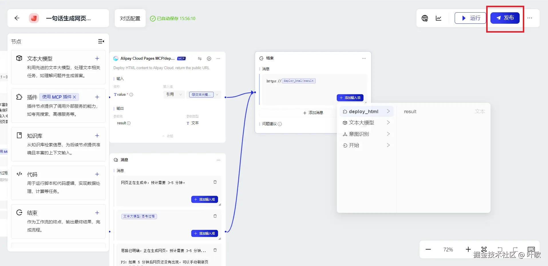
Task: Add a 结束 node with plus
Action: 97,213
